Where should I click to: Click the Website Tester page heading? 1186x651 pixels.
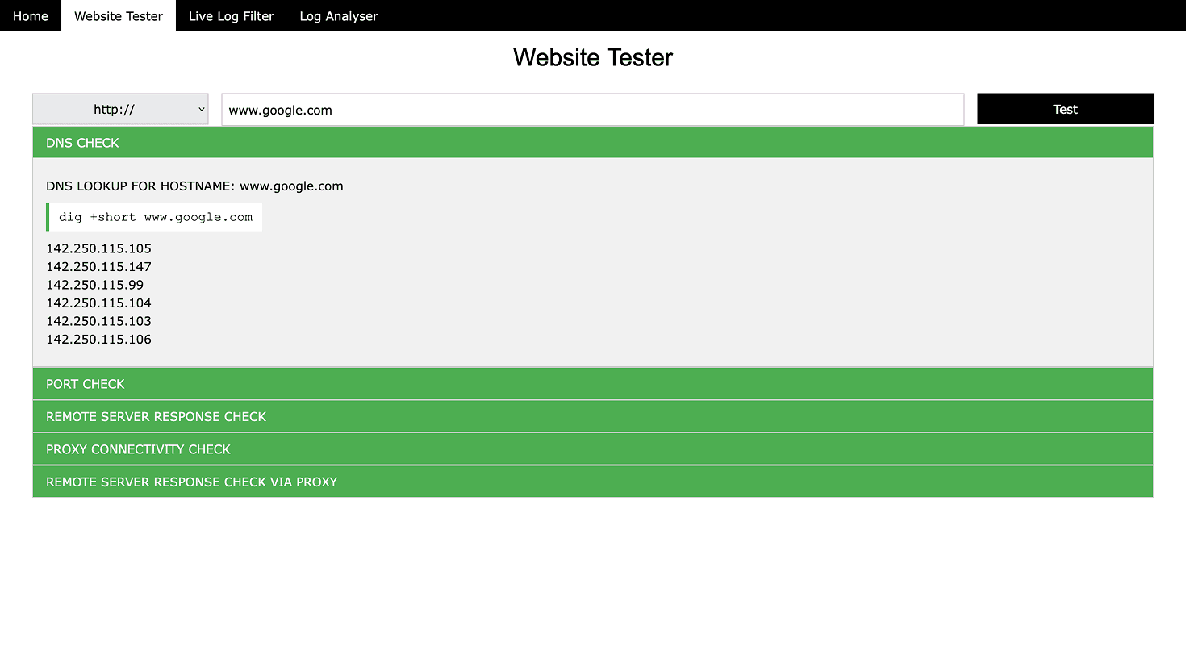click(x=593, y=57)
